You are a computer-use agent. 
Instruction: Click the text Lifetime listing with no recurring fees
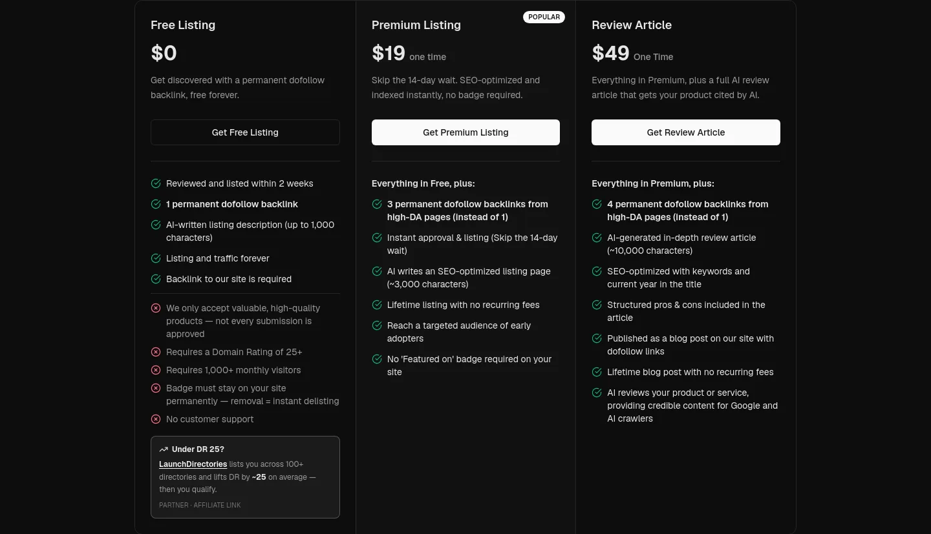464,305
